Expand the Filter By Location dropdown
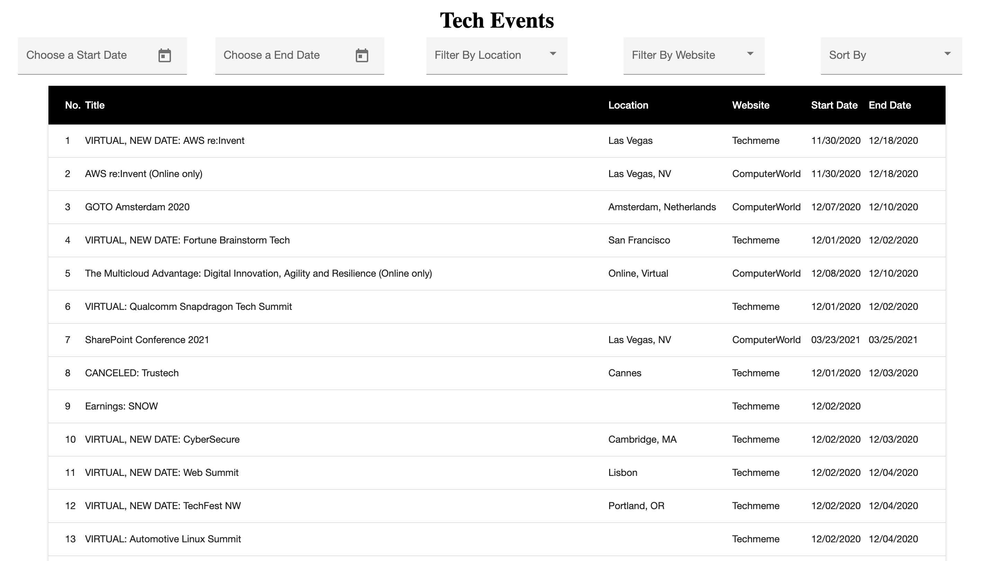 [x=497, y=56]
